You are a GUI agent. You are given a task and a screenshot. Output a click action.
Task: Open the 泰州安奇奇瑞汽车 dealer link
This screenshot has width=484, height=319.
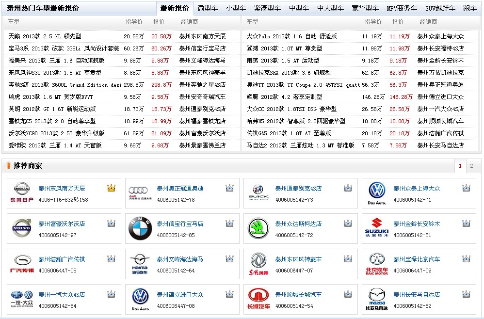(202, 97)
